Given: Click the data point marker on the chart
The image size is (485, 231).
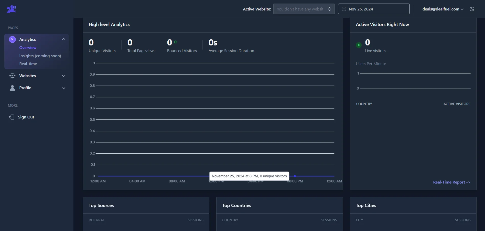Looking at the screenshot, I should click(x=295, y=176).
